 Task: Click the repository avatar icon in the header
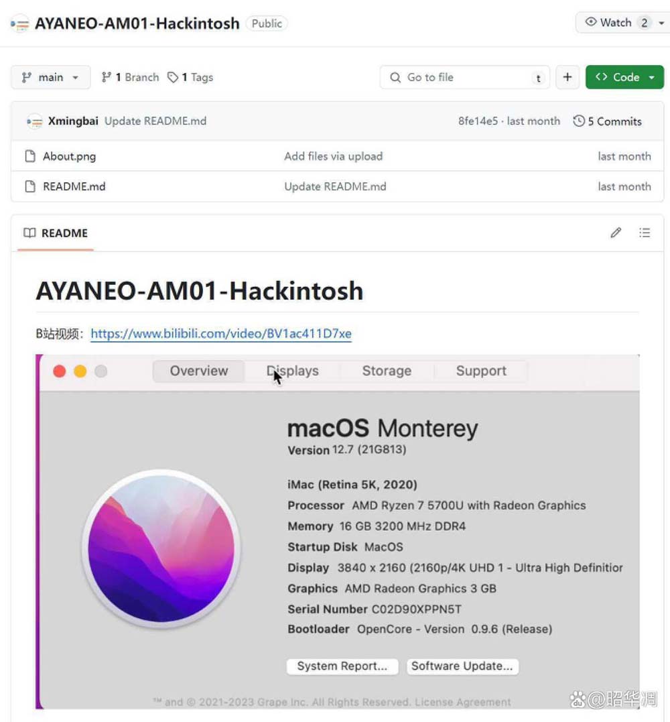(x=20, y=23)
